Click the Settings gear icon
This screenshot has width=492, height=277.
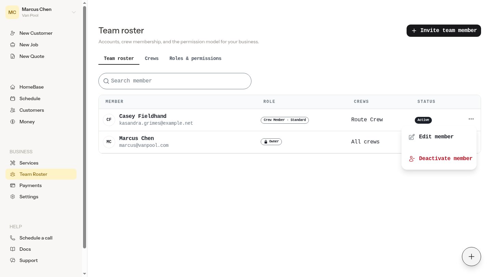click(x=13, y=197)
